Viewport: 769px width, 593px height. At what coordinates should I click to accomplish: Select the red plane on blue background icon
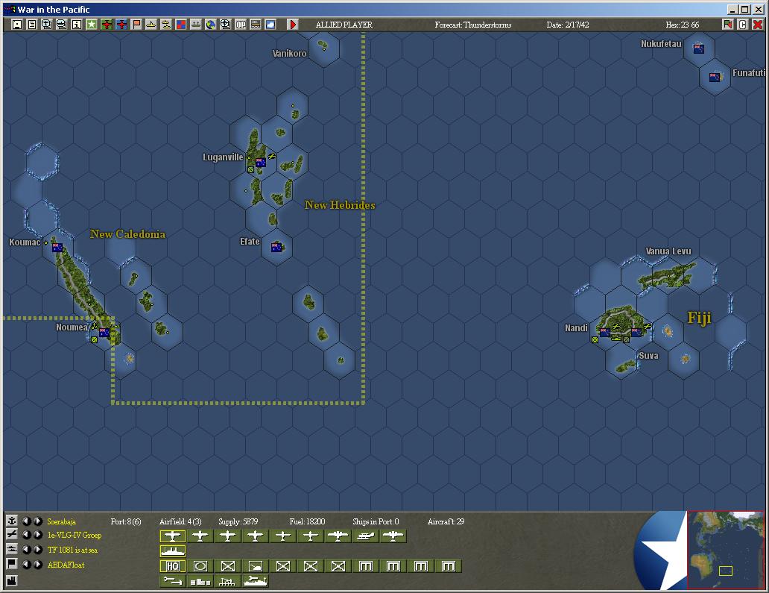coord(121,25)
